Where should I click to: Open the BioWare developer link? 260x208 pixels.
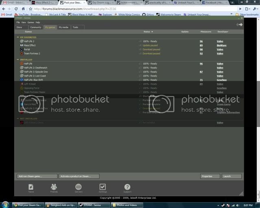221,45
